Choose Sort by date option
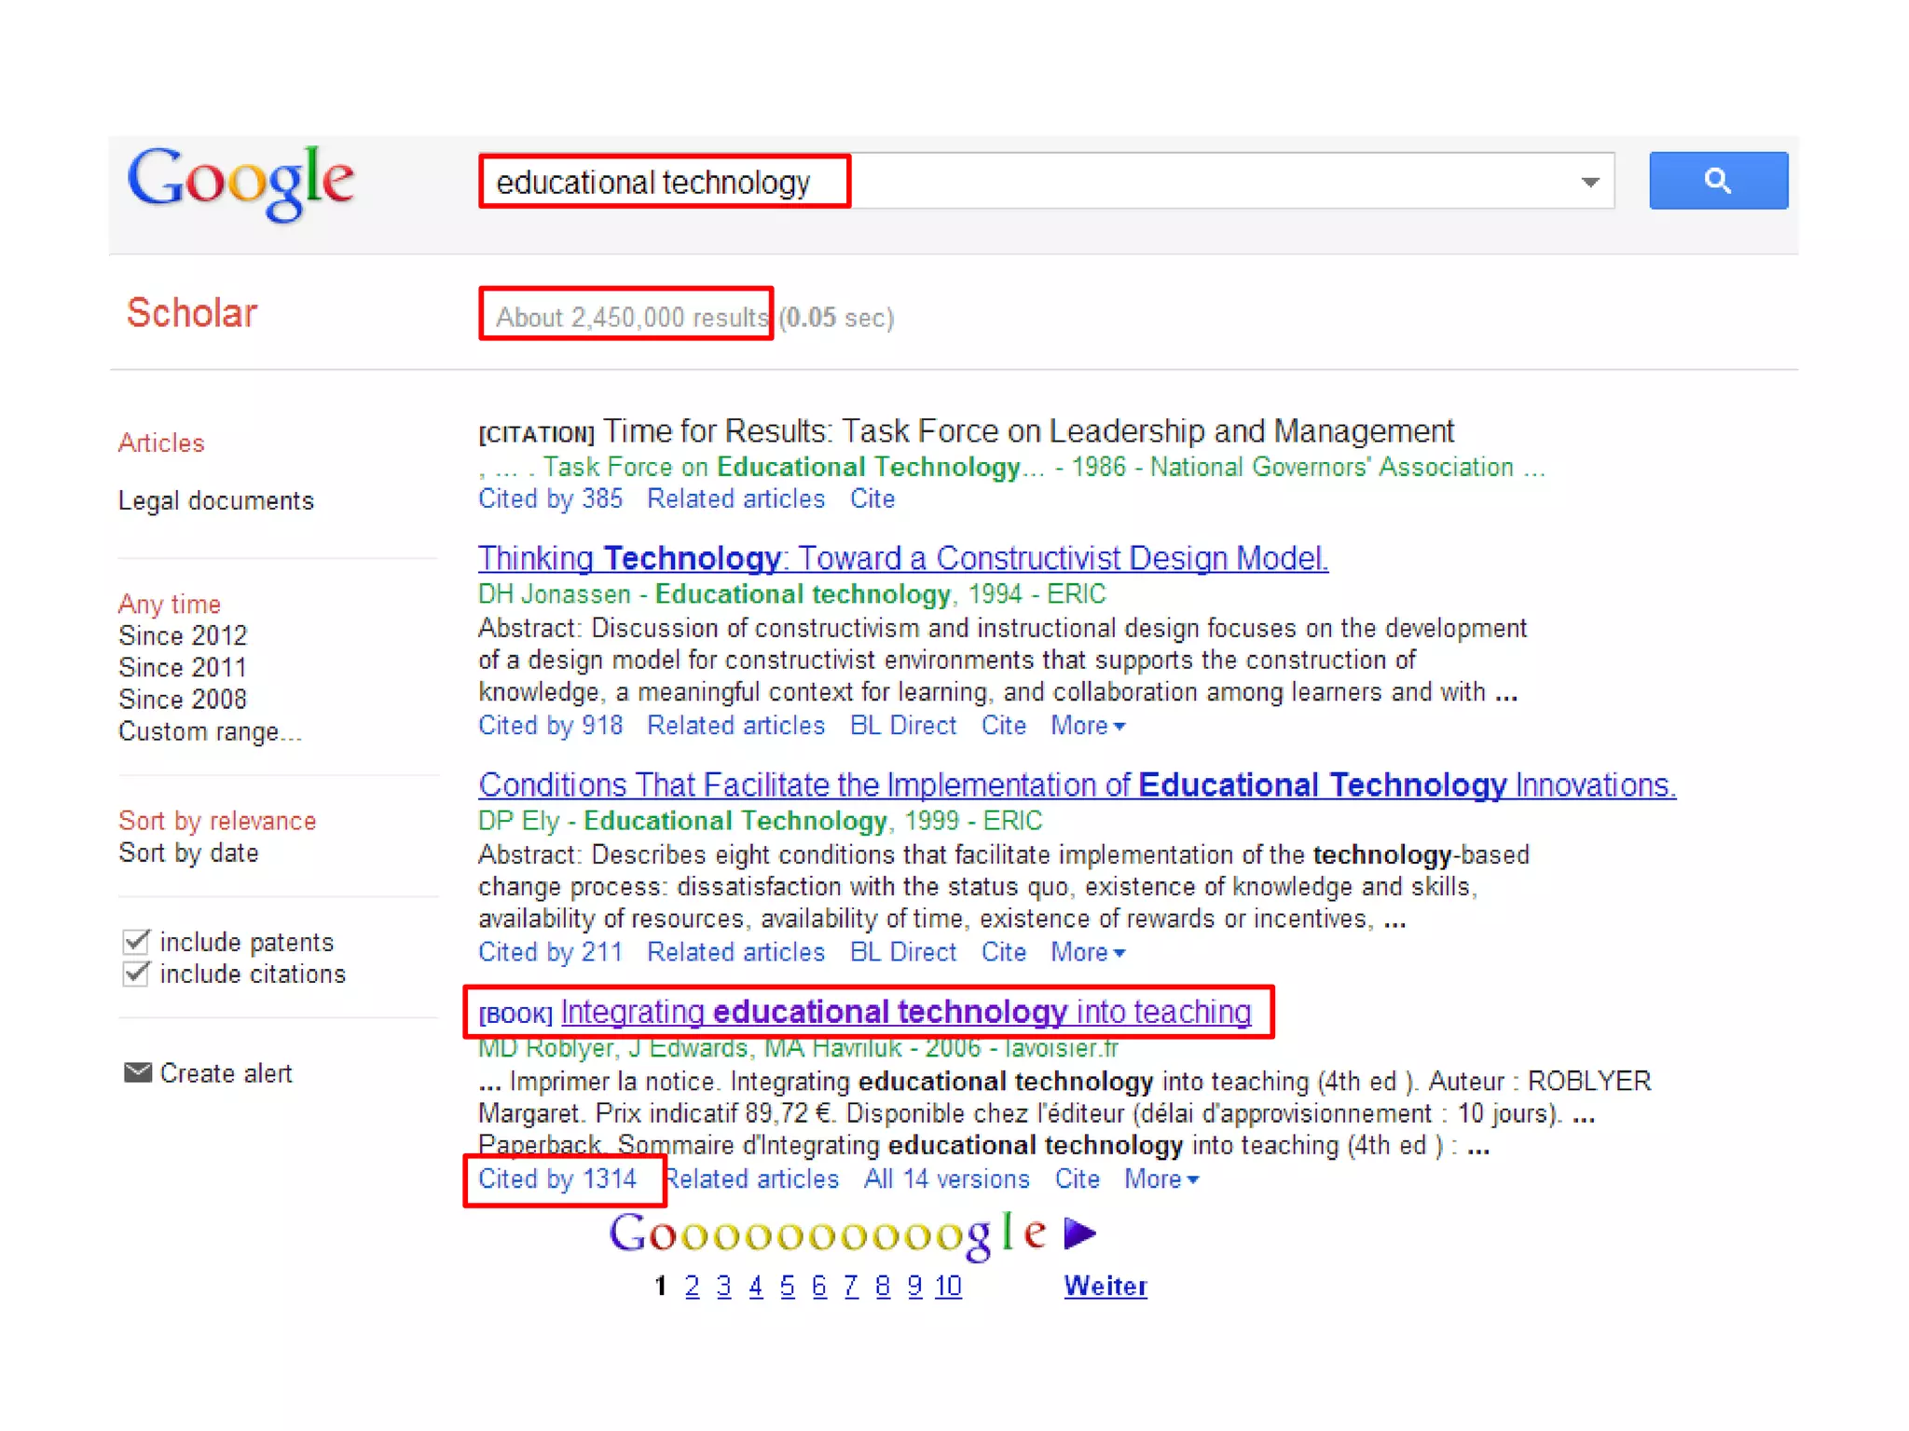The height and width of the screenshot is (1431, 1909). (188, 852)
